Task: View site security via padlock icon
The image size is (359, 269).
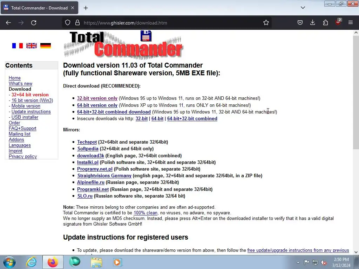Action: 77,23
